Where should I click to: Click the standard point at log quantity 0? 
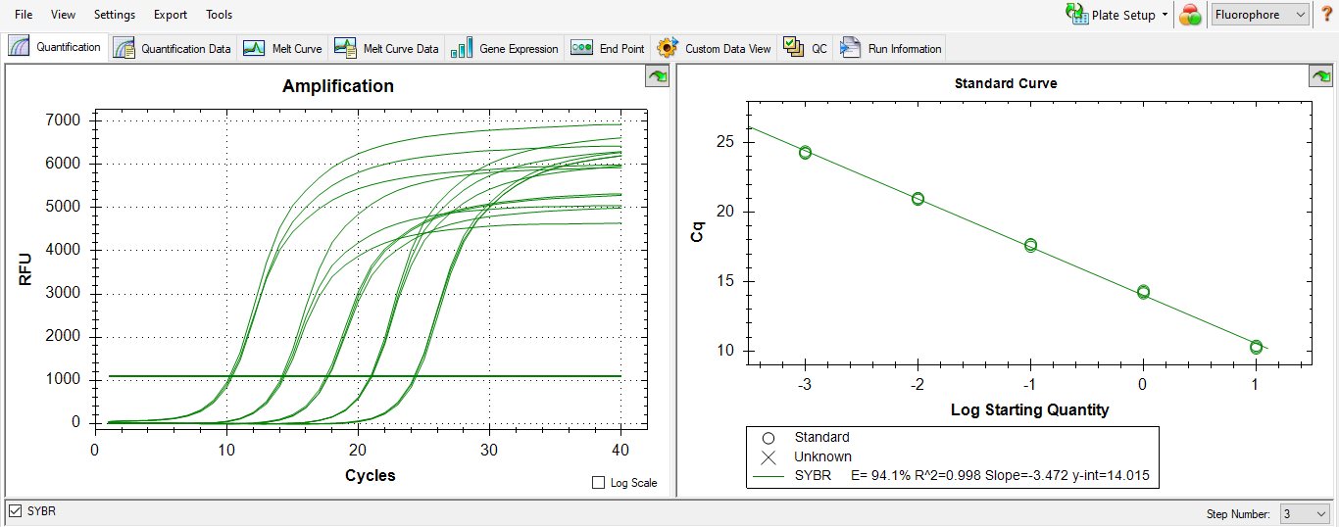point(1143,291)
